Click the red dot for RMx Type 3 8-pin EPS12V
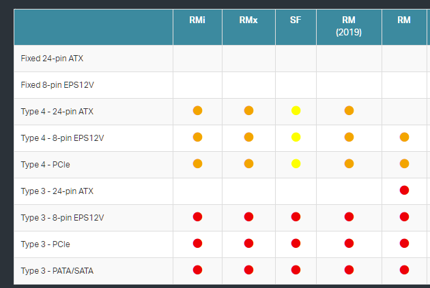 (x=248, y=217)
